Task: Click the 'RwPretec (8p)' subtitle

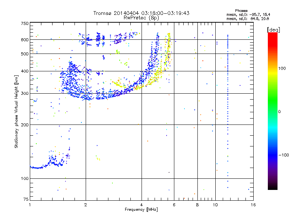Action: pyautogui.click(x=141, y=18)
